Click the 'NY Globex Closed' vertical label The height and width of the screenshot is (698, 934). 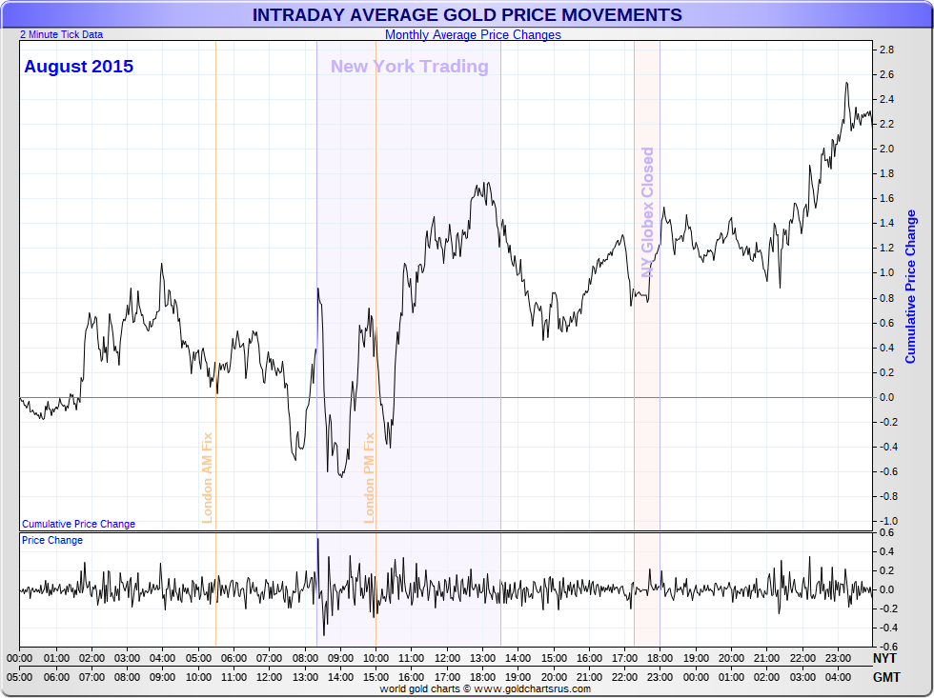click(x=647, y=212)
